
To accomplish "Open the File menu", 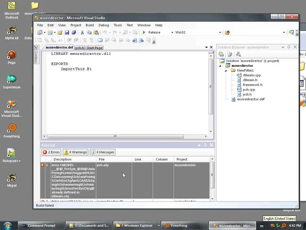I will coord(40,25).
